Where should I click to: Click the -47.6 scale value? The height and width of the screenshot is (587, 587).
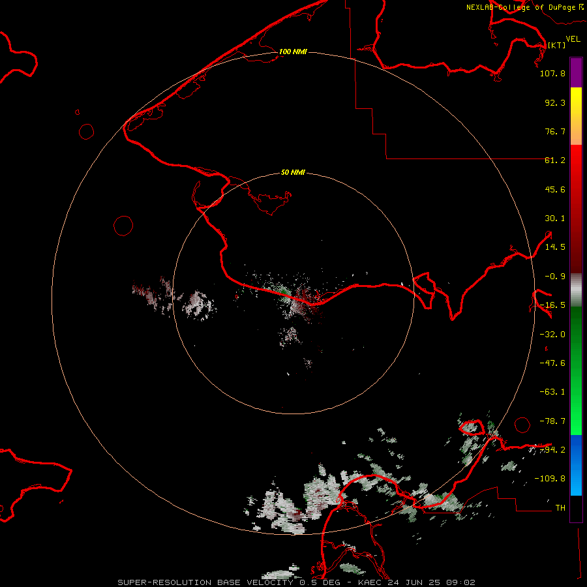(552, 363)
